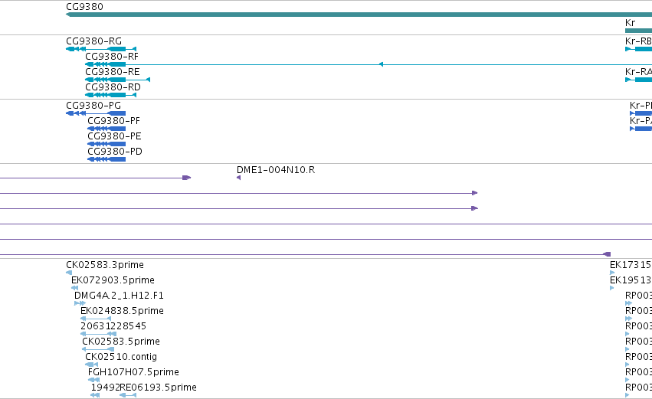The image size is (652, 399).
Task: Click the DMG4A.2_1.H12.F1 EST label
Action: coord(119,296)
